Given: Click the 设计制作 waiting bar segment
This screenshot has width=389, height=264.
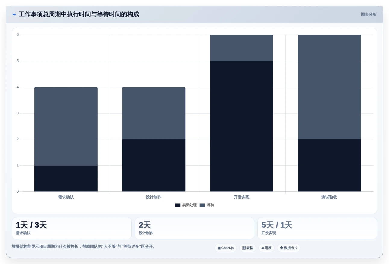Looking at the screenshot, I should pyautogui.click(x=154, y=113).
